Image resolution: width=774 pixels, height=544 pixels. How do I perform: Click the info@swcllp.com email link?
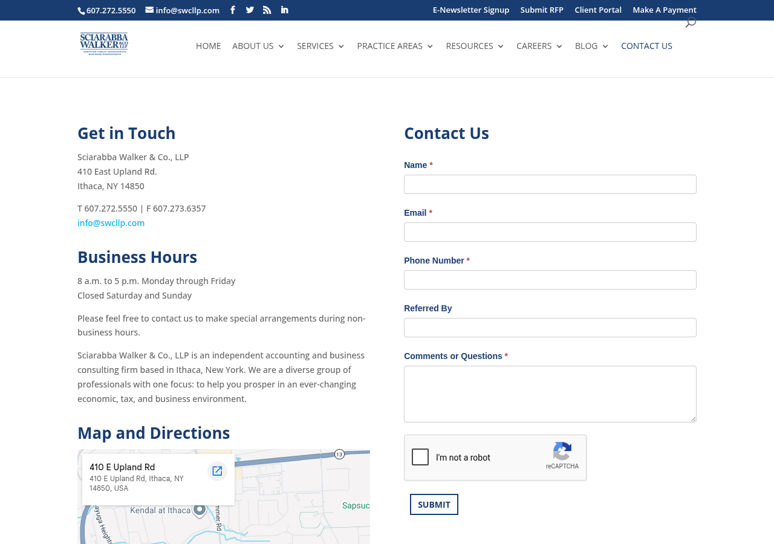tap(111, 222)
